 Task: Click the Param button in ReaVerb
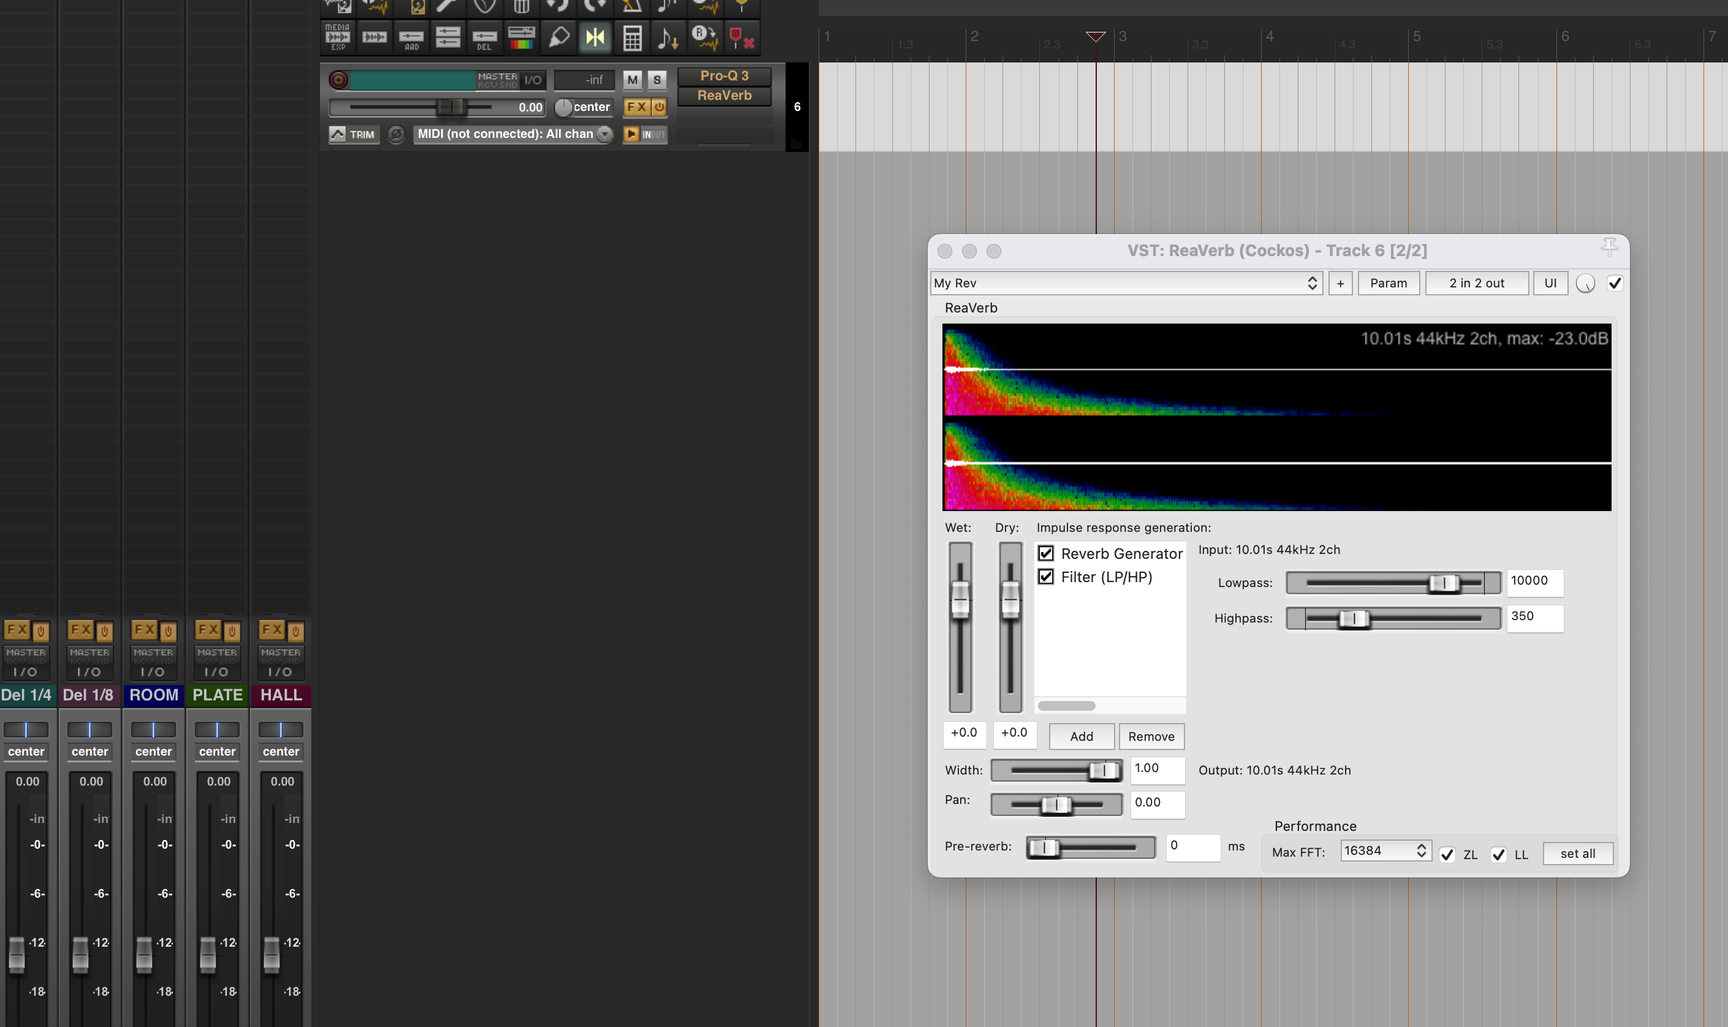(x=1387, y=283)
